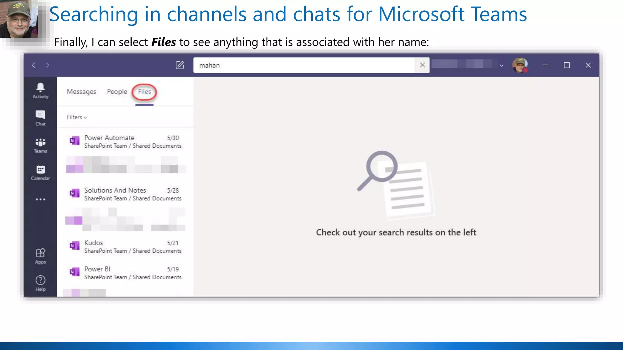
Task: Open the Teams section in sidebar
Action: pos(40,145)
